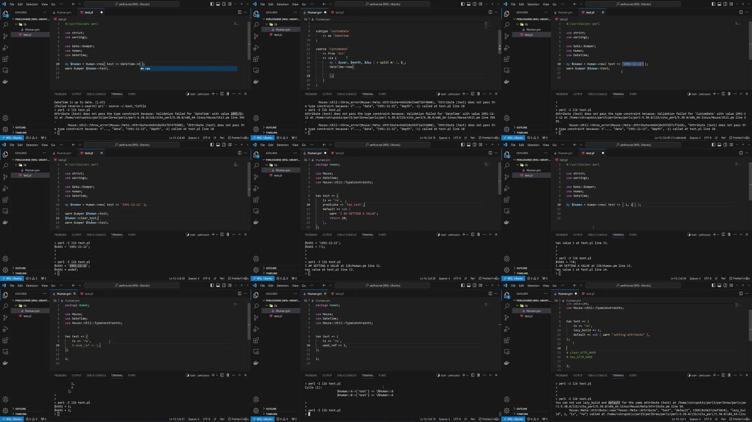The width and height of the screenshot is (752, 422).
Task: Click Spaces: 4 indentation in middle-right status bar
Action: coord(695,278)
